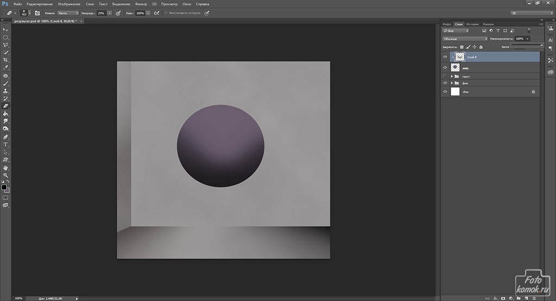Image resolution: width=556 pixels, height=301 pixels.
Task: Open the Непрозр. 25% opacity slider arrow
Action: tap(110, 13)
